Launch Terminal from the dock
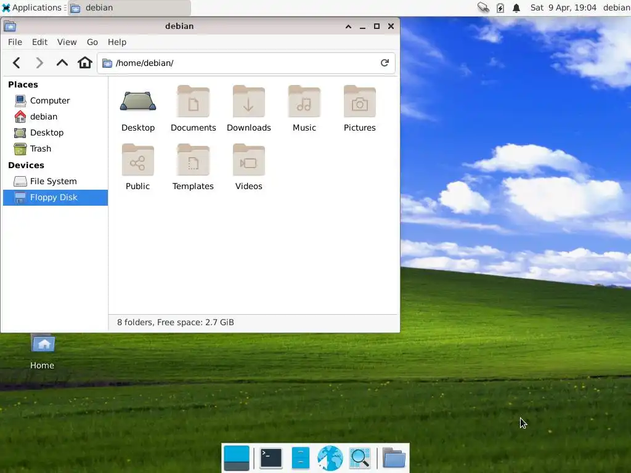Screen dimensions: 631x473 click(x=271, y=458)
